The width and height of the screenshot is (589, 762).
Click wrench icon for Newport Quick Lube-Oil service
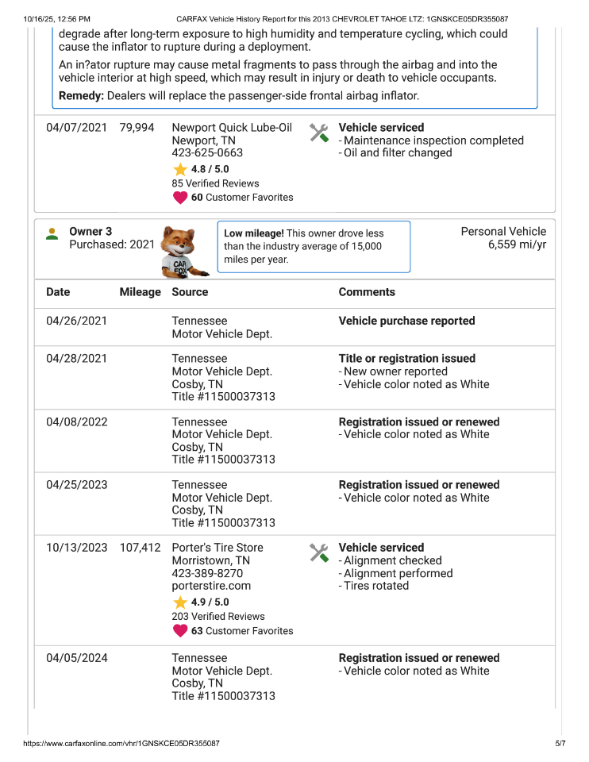point(319,133)
